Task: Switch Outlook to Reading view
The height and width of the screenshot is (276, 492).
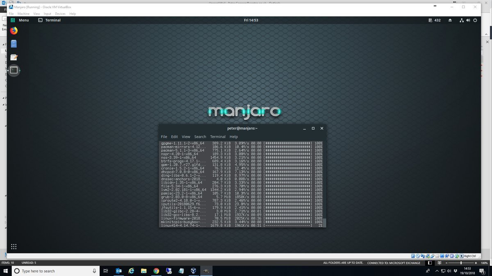Action: pyautogui.click(x=439, y=262)
